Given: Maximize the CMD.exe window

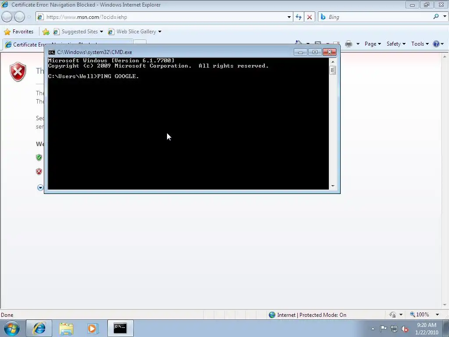Looking at the screenshot, I should [315, 52].
